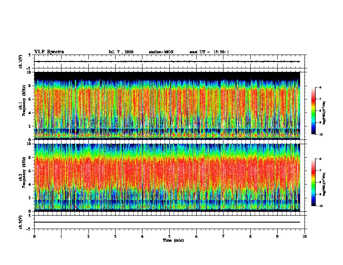Click the time axis tick label "0"
Viewport: 343px width, 265px height.
tap(34, 236)
